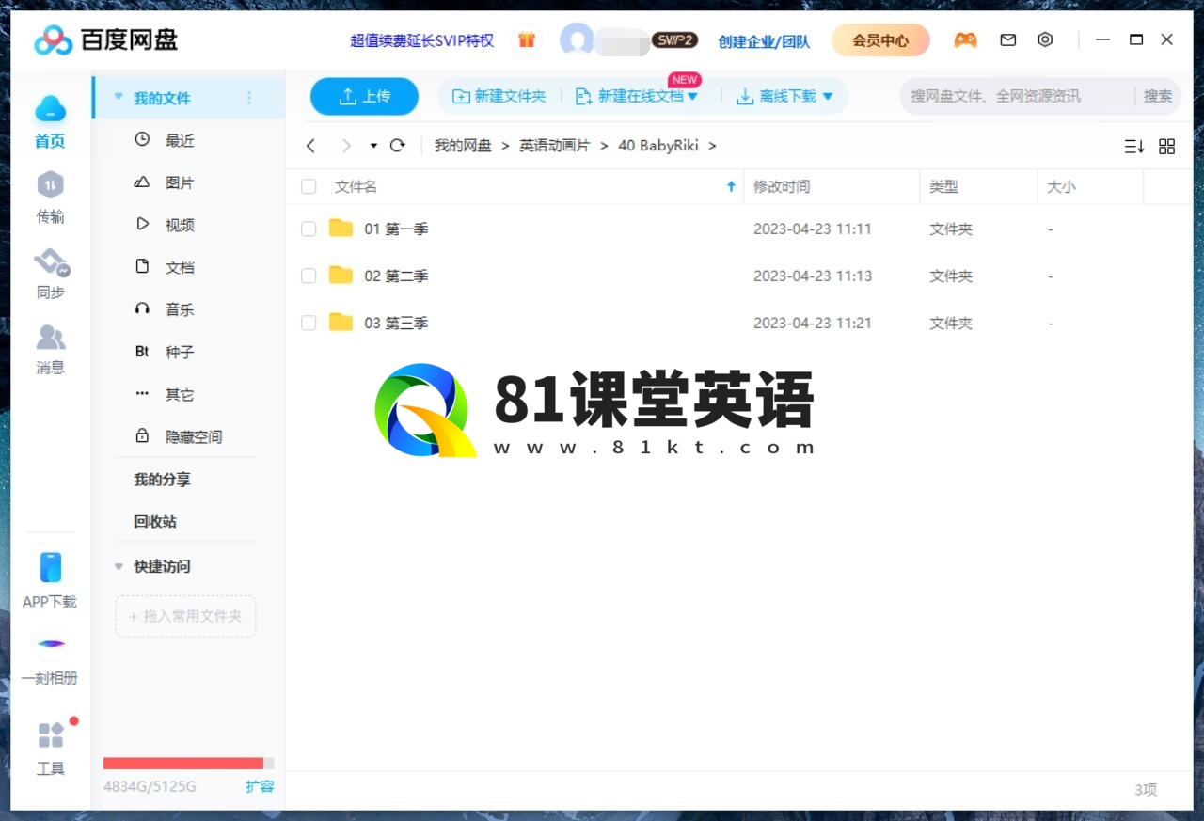
Task: Click 新建文件夹 button
Action: coord(499,96)
